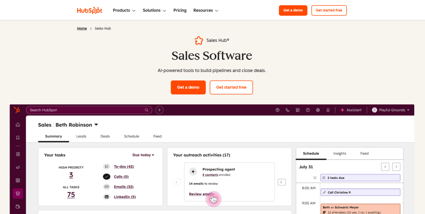Follow the Home breadcrumb link

[82, 29]
